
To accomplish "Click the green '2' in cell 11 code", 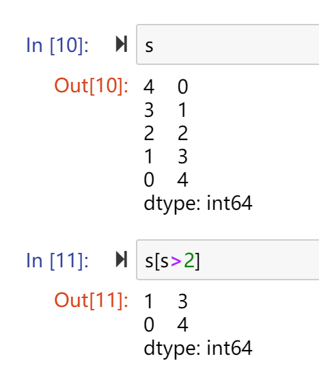I will pos(189,260).
